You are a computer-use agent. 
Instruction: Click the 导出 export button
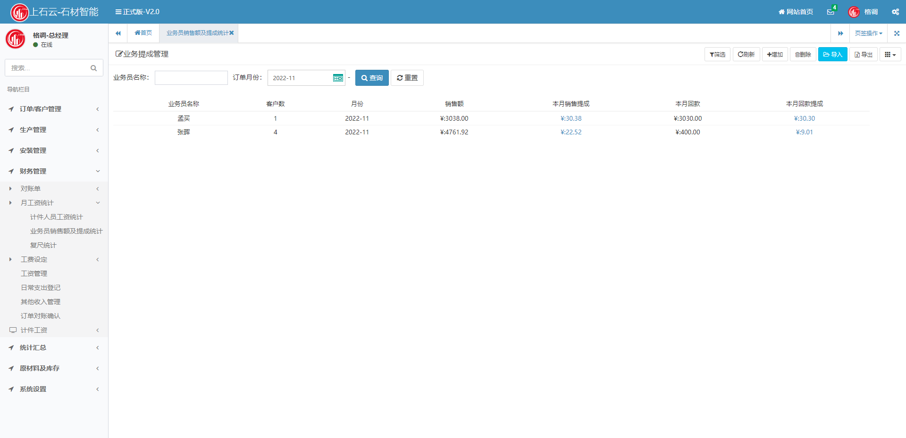[x=864, y=55]
